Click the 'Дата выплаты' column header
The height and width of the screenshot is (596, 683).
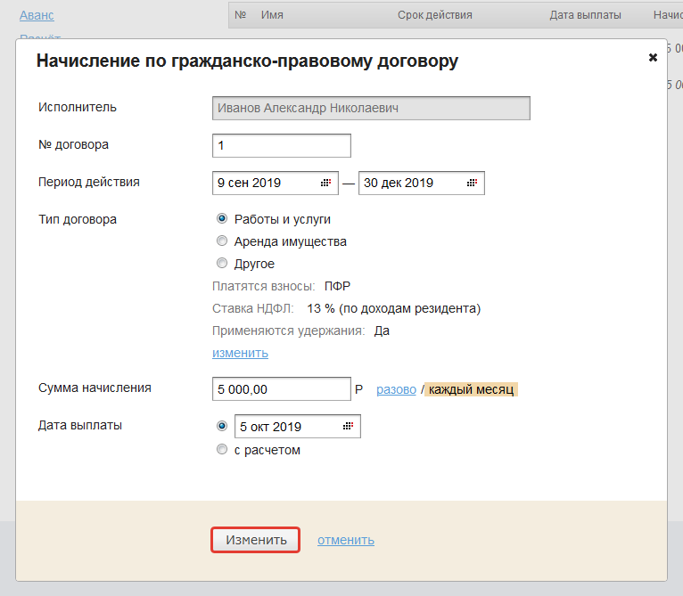tap(586, 15)
